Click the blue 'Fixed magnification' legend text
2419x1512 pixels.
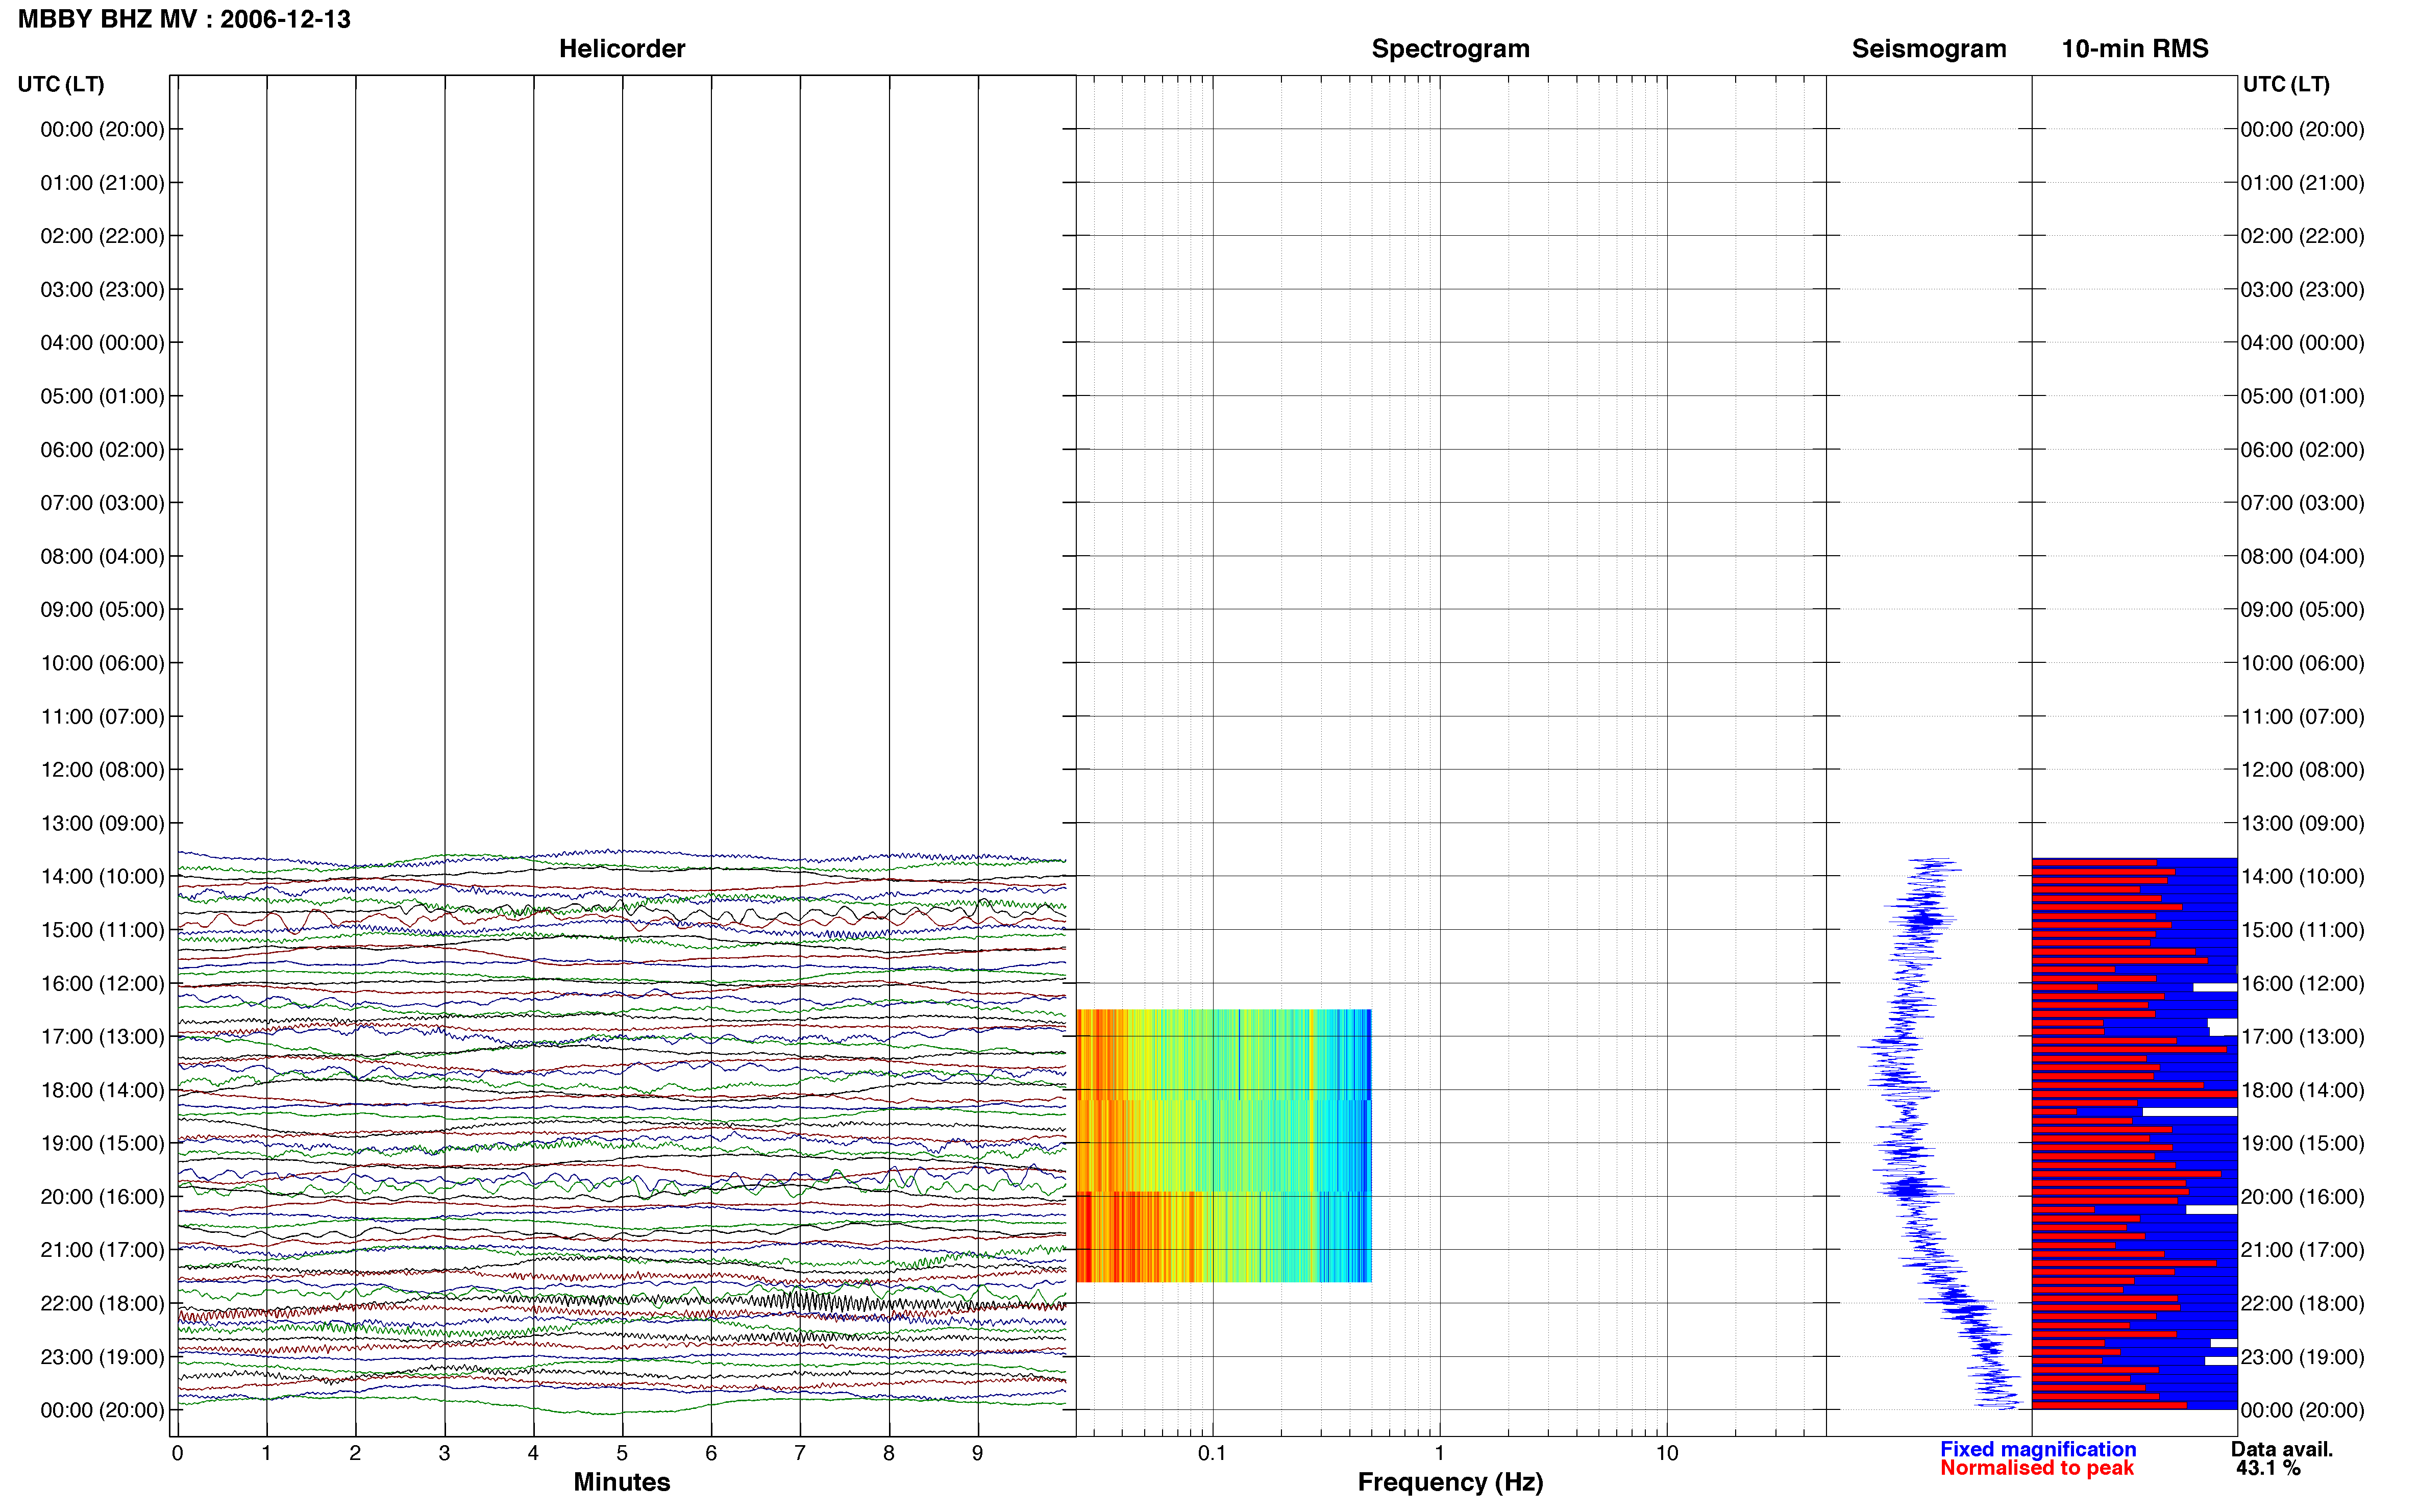tap(2038, 1449)
